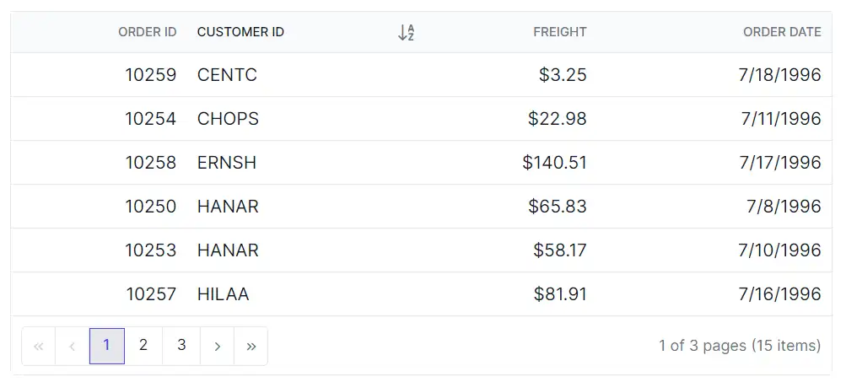
Task: Sort by the Order ID column header
Action: [x=148, y=32]
